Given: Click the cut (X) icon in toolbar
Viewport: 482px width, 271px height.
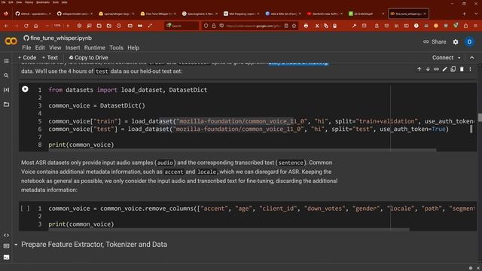Looking at the screenshot, I should click(317, 26).
